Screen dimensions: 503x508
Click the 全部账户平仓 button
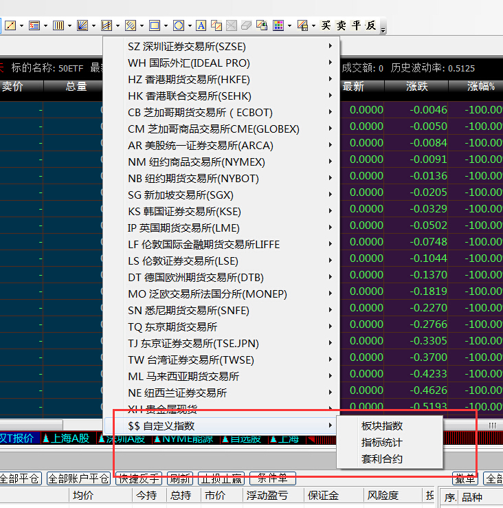click(x=78, y=478)
